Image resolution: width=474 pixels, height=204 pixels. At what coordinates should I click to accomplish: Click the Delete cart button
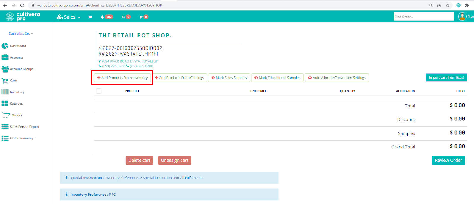pos(139,160)
